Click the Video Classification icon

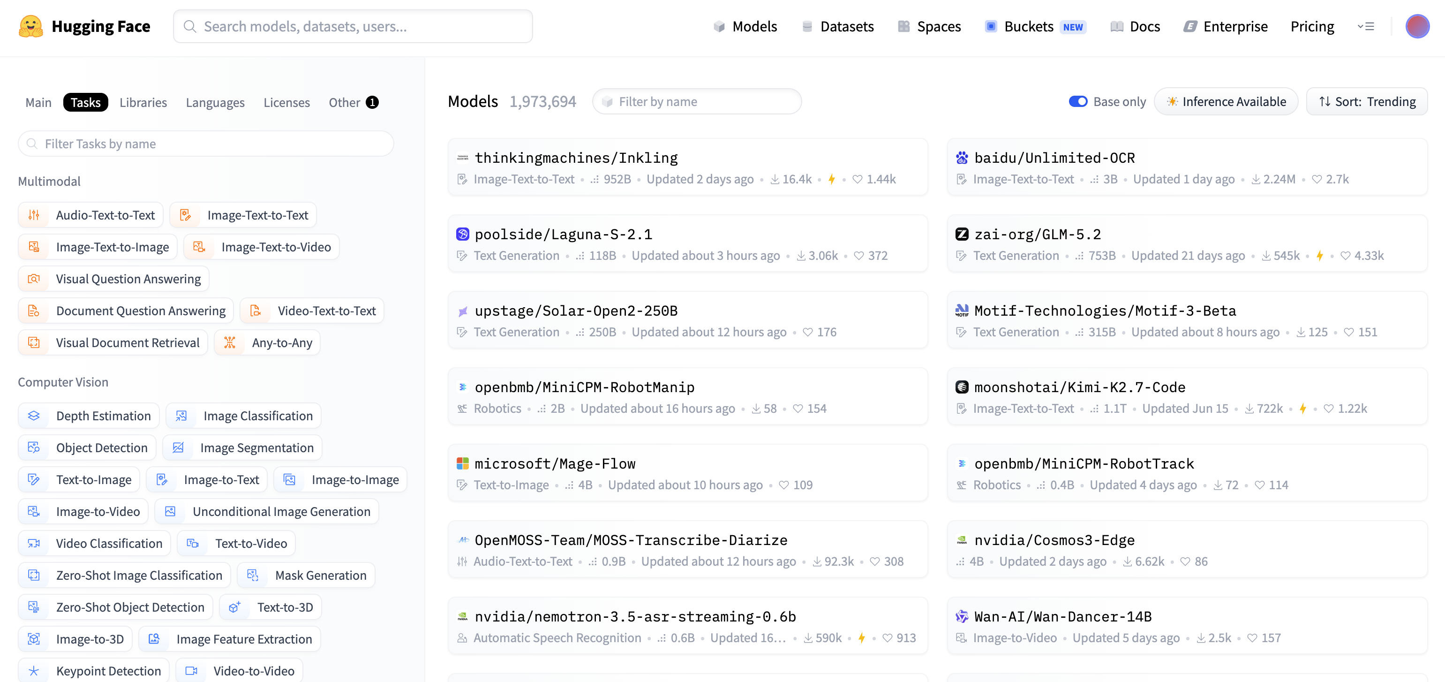(34, 543)
